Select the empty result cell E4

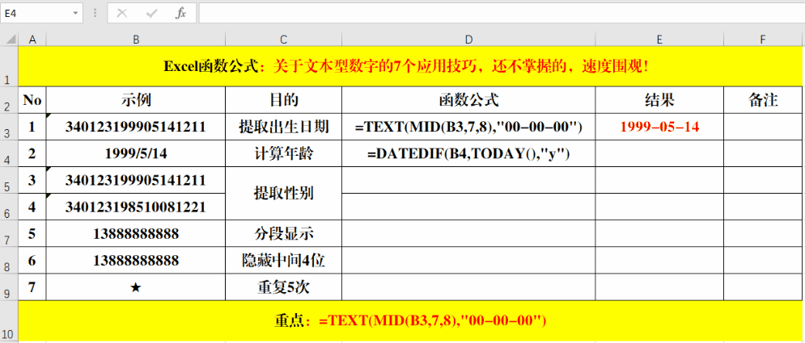coord(659,153)
